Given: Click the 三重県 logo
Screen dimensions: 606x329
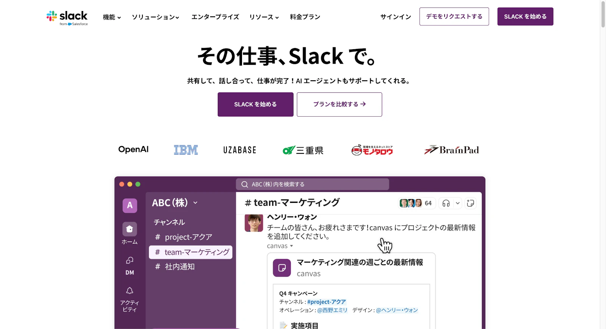Looking at the screenshot, I should (303, 150).
